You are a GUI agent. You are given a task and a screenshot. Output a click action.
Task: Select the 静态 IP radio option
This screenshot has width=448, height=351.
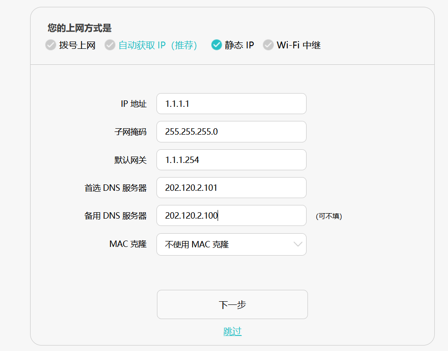217,45
